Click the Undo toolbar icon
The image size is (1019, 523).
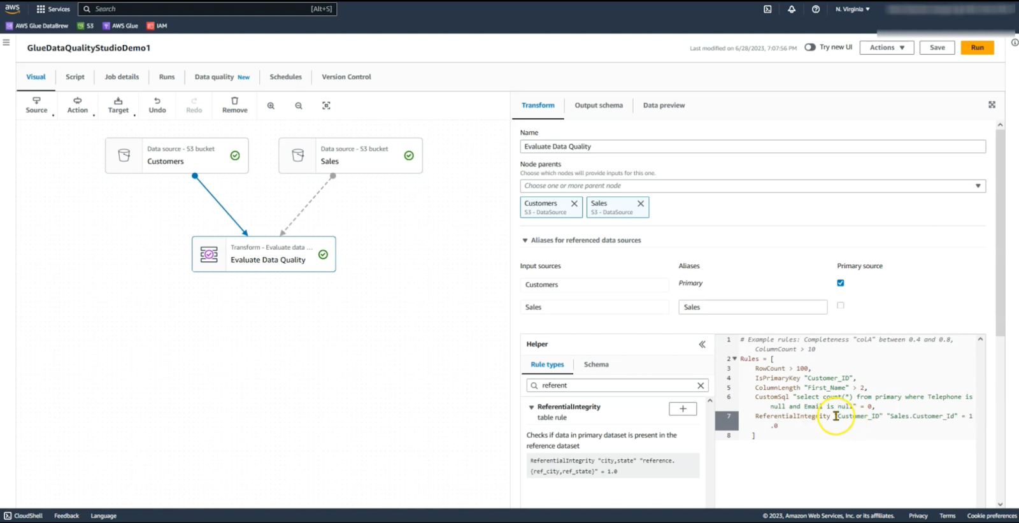(157, 105)
